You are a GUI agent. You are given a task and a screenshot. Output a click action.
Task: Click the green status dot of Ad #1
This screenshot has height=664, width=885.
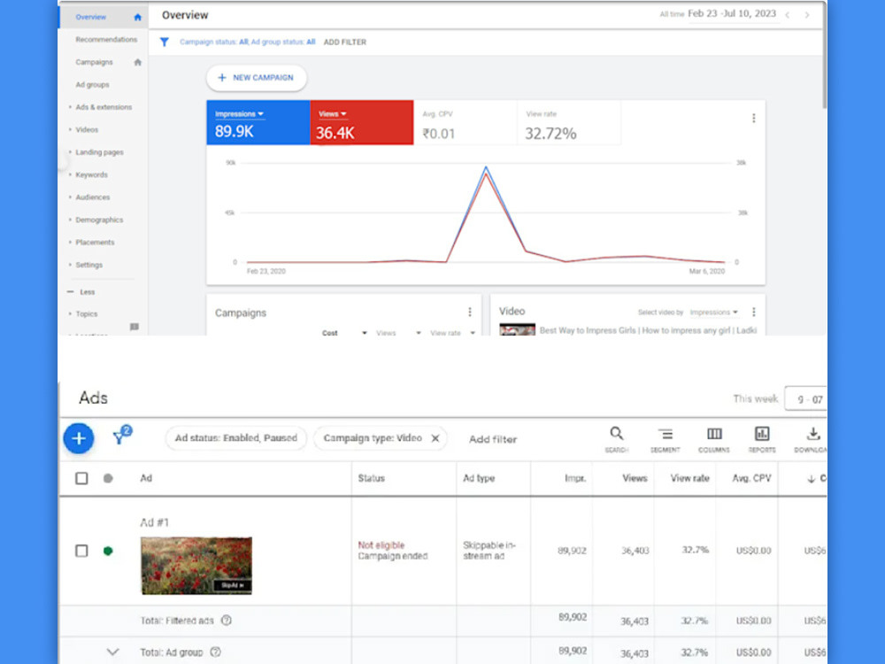[x=108, y=551]
